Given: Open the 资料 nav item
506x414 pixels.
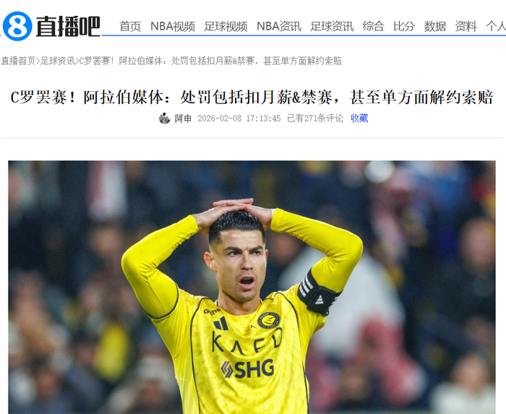Looking at the screenshot, I should point(466,26).
